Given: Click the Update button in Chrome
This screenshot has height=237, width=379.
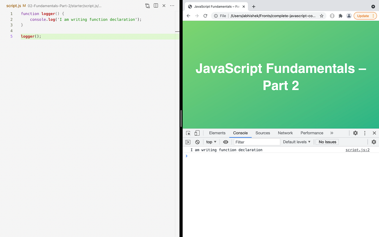Looking at the screenshot, I should 363,15.
